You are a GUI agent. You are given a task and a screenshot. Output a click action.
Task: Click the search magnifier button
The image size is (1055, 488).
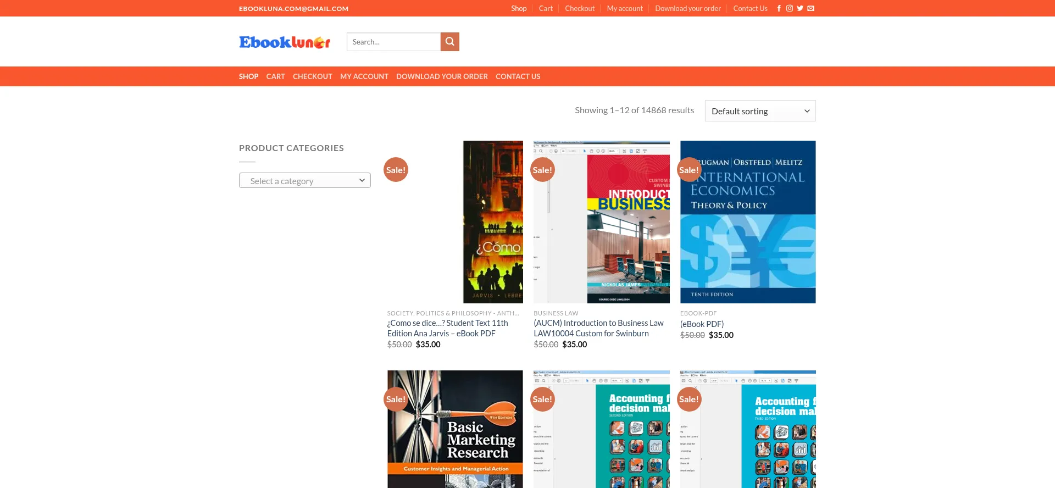[x=449, y=42]
